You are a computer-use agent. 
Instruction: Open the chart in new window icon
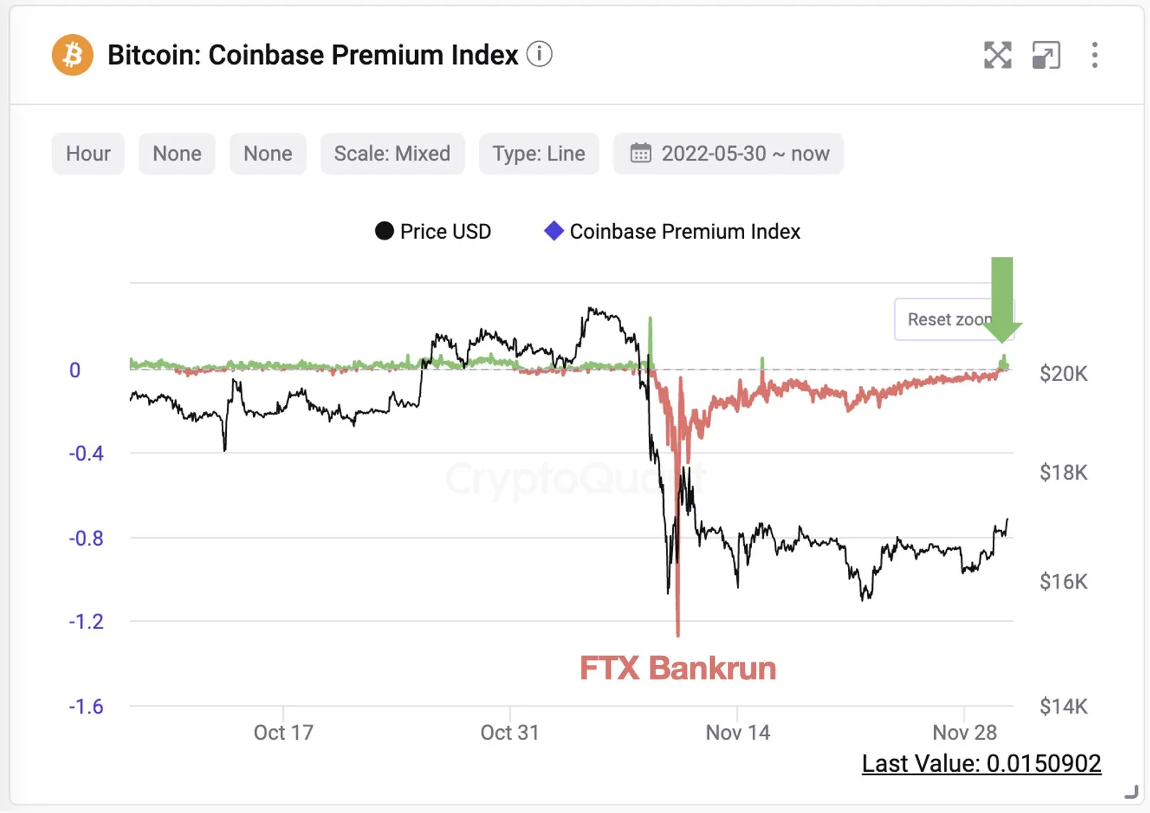pos(1046,55)
